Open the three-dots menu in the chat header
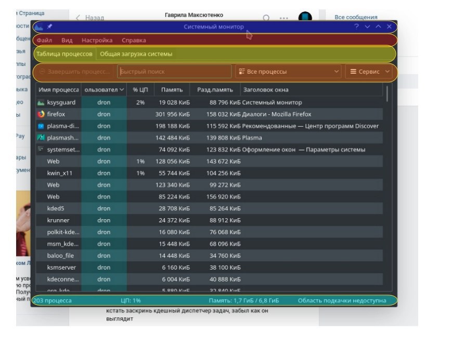Viewport: 452px width, 348px height. tap(283, 18)
